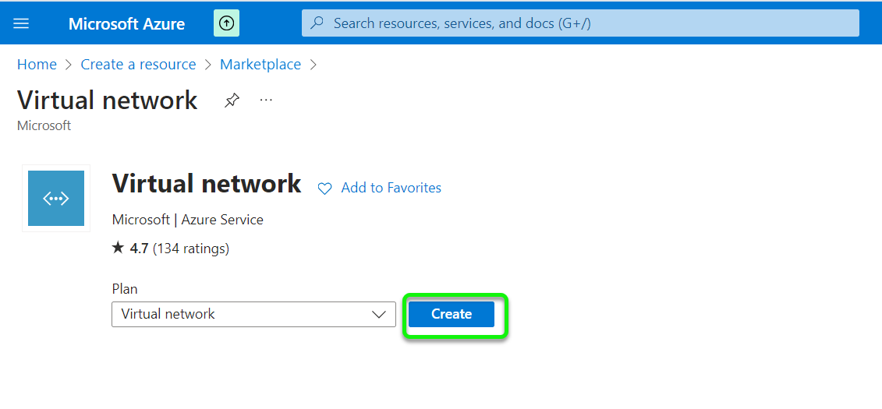Screen dimensions: 882x409
Task: Open the more options ellipsis
Action: pyautogui.click(x=266, y=100)
